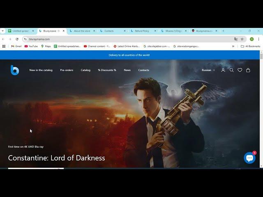
Task: Open News menu item
Action: 127,70
